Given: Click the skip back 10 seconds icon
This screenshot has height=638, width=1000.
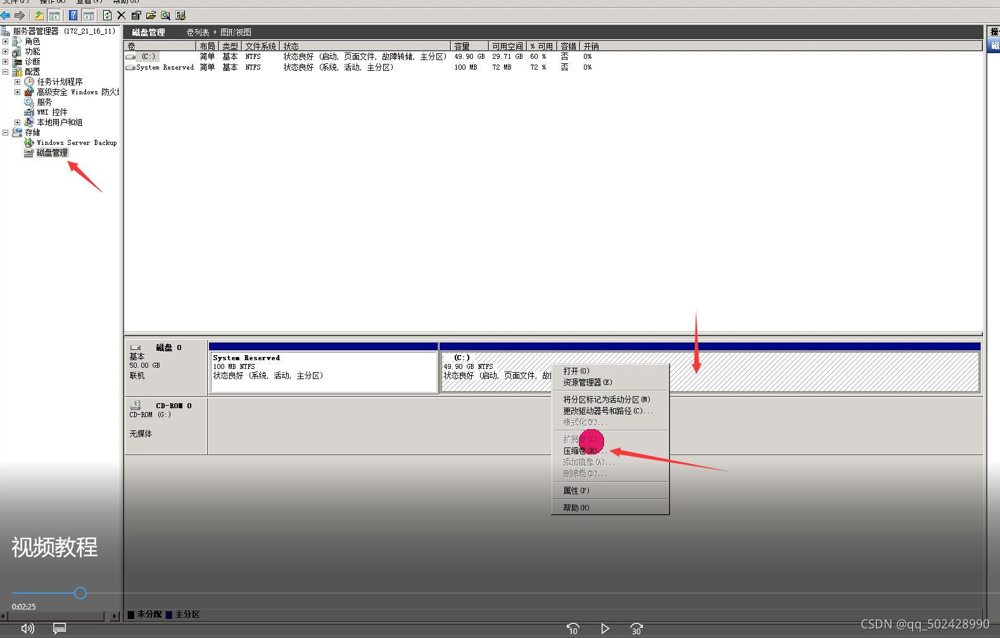Looking at the screenshot, I should pyautogui.click(x=573, y=628).
